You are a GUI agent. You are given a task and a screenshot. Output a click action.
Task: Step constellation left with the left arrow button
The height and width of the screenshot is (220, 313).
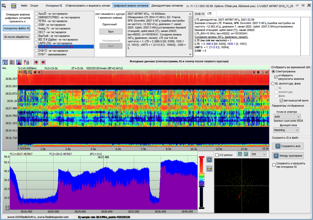tap(240, 154)
